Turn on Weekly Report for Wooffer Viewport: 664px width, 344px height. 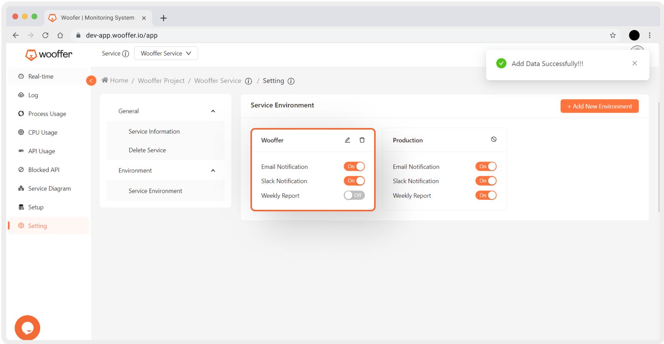tap(354, 195)
